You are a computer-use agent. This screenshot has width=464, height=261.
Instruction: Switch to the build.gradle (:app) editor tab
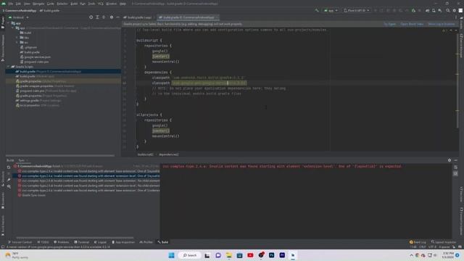138,17
